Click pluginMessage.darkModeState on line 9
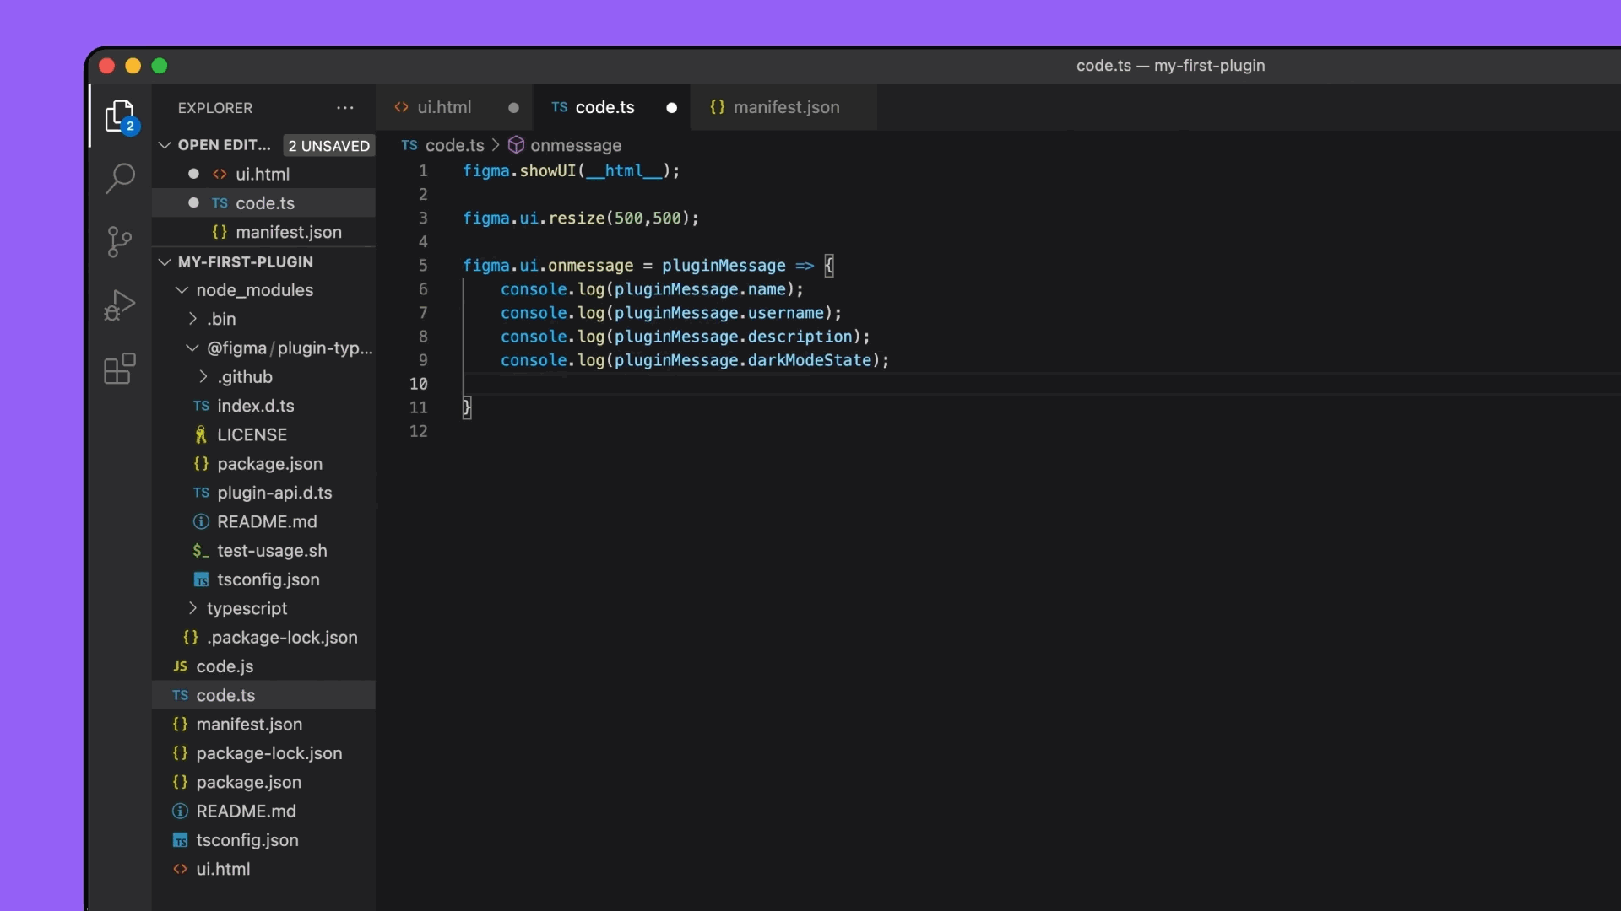This screenshot has height=911, width=1621. click(x=742, y=360)
